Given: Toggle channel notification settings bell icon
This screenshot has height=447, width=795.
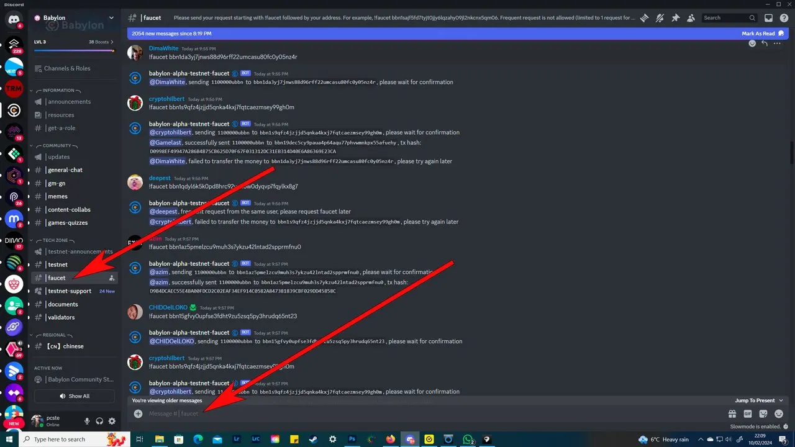Looking at the screenshot, I should point(660,18).
